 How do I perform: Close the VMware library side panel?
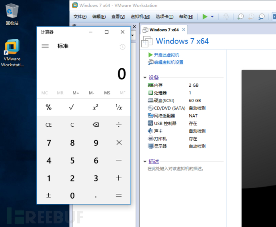click(x=134, y=26)
